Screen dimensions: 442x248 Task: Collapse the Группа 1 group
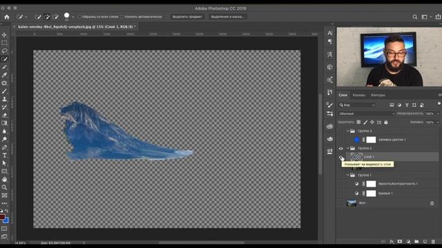click(347, 175)
